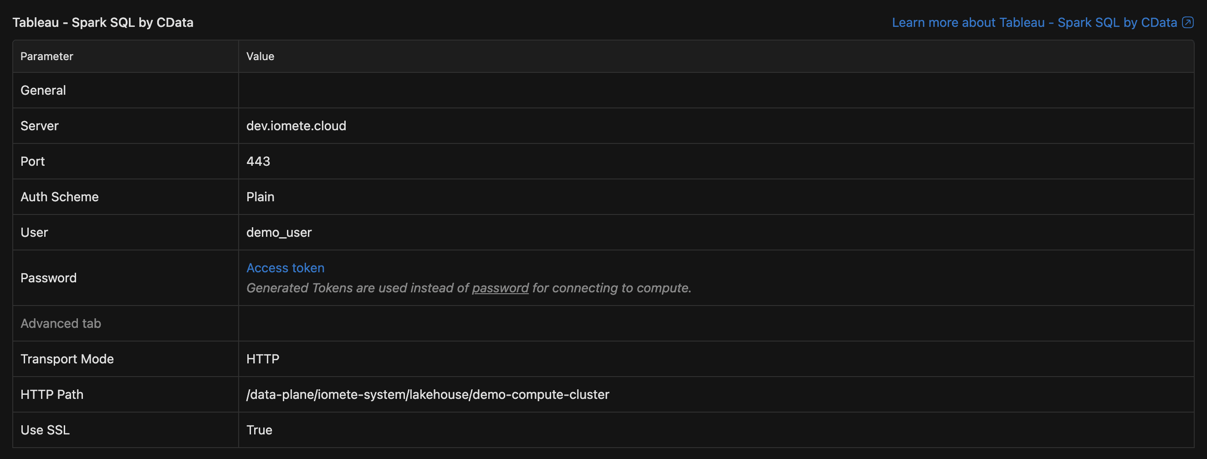The width and height of the screenshot is (1207, 459).
Task: Select the dev.iomete.cloud server value
Action: 296,126
